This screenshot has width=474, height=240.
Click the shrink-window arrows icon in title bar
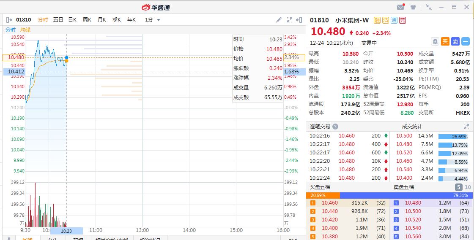pos(429,7)
